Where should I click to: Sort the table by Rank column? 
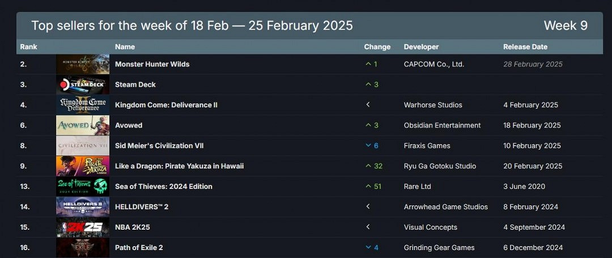[28, 47]
